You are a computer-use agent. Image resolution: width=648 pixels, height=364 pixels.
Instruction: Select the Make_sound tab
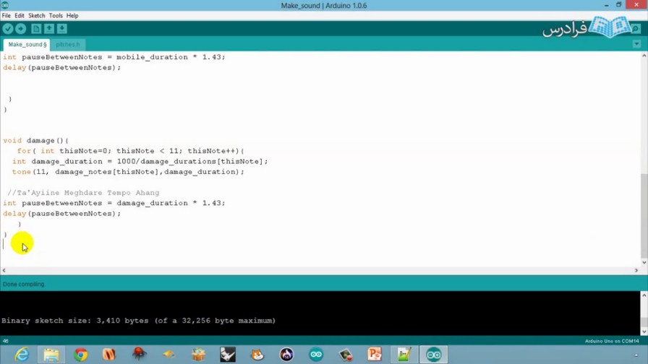(x=27, y=44)
